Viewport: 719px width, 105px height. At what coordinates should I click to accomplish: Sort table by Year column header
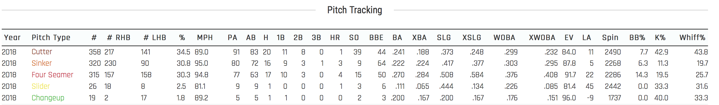point(12,37)
